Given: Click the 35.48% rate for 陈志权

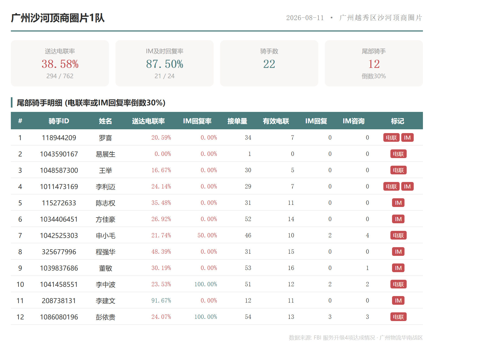Looking at the screenshot, I should (161, 203).
